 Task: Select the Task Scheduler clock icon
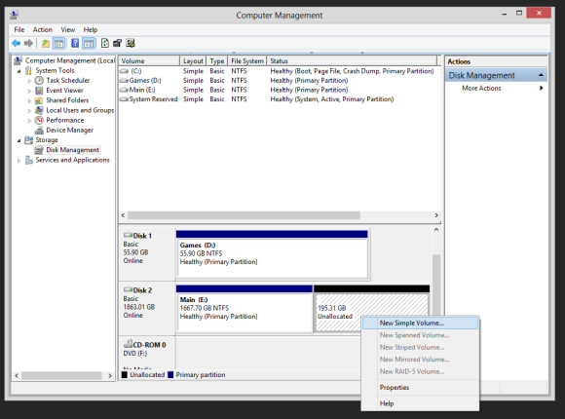pos(39,81)
